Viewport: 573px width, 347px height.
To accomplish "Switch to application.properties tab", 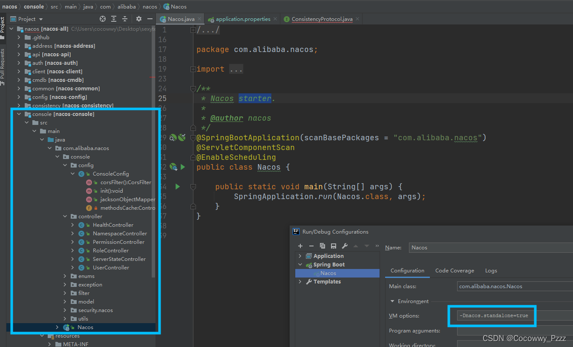I will pyautogui.click(x=243, y=19).
